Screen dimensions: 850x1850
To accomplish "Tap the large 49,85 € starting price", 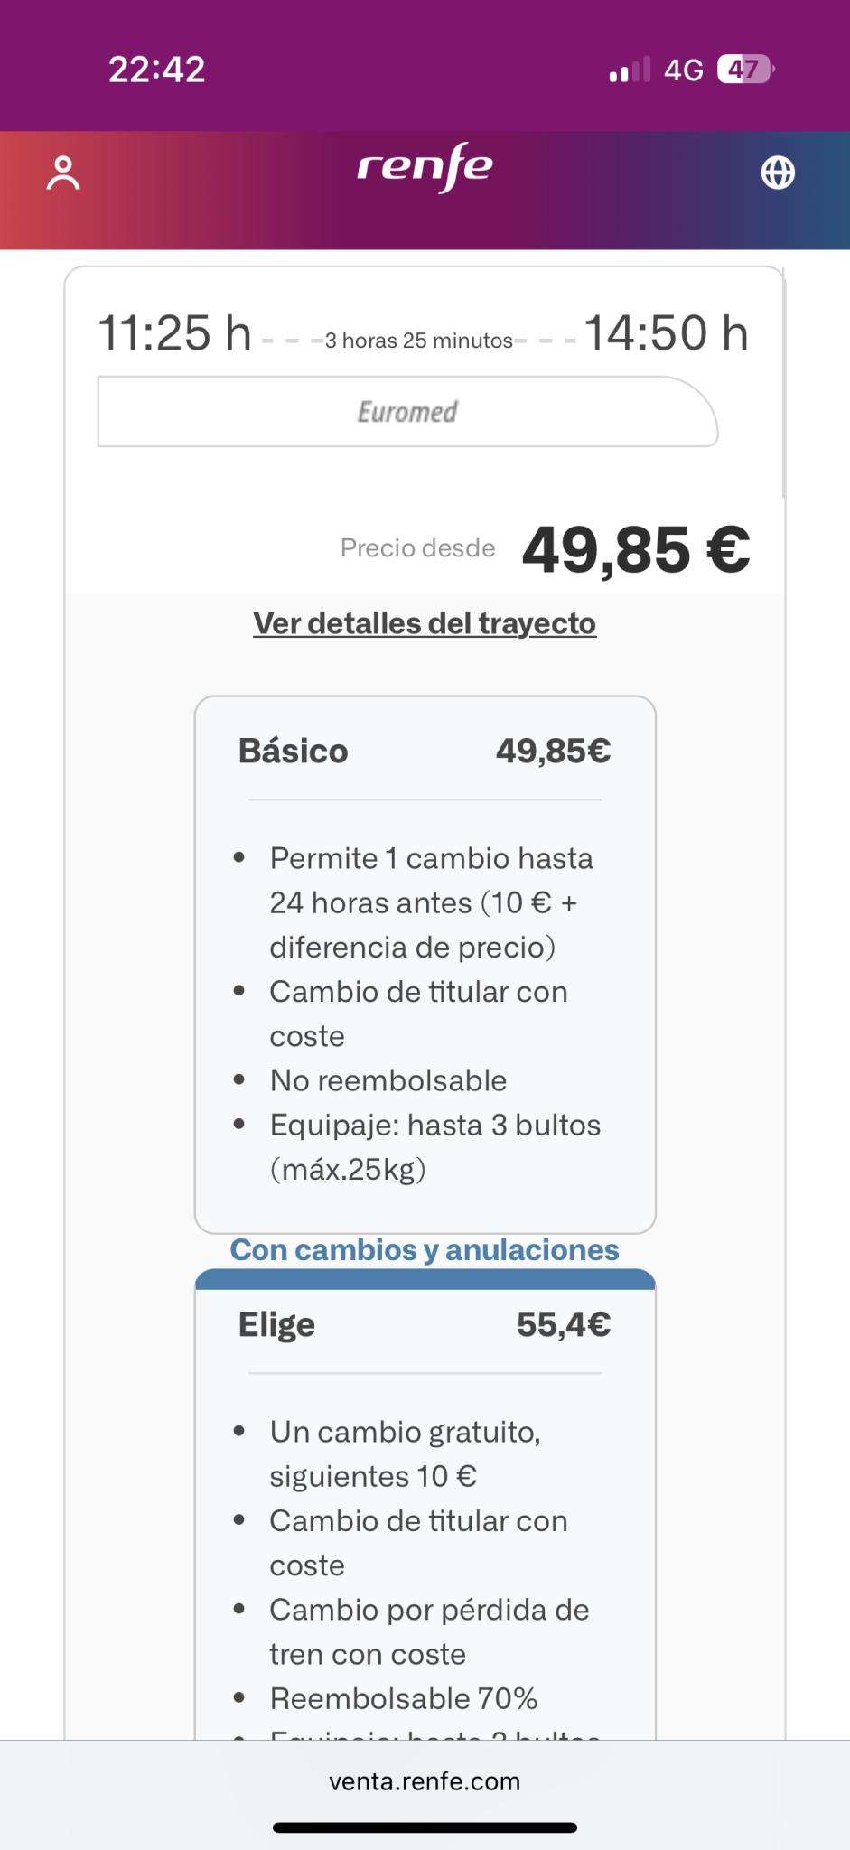I will point(636,549).
